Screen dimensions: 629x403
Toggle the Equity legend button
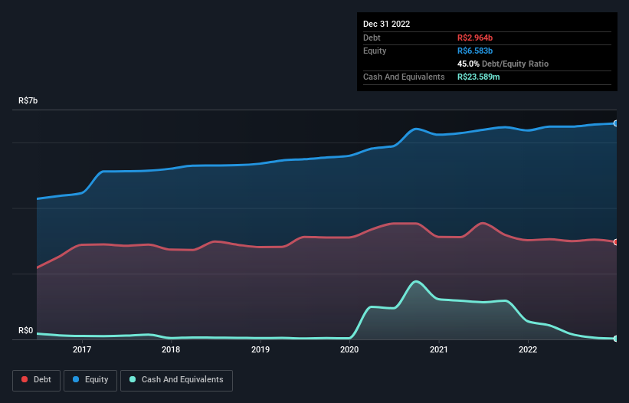(x=90, y=380)
